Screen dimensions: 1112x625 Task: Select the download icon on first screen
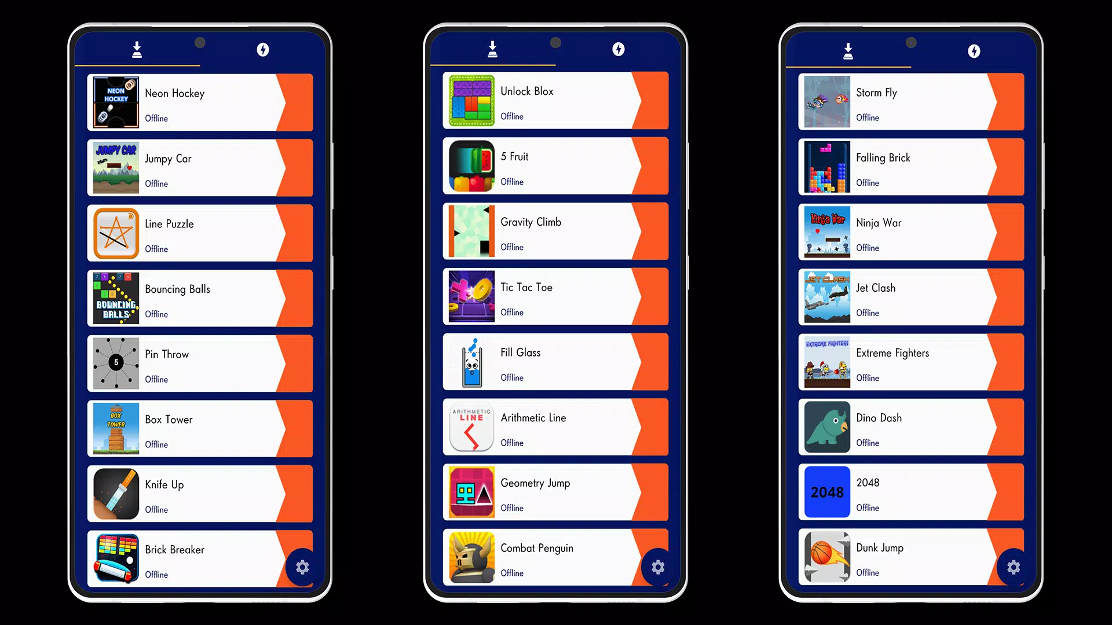click(x=137, y=50)
